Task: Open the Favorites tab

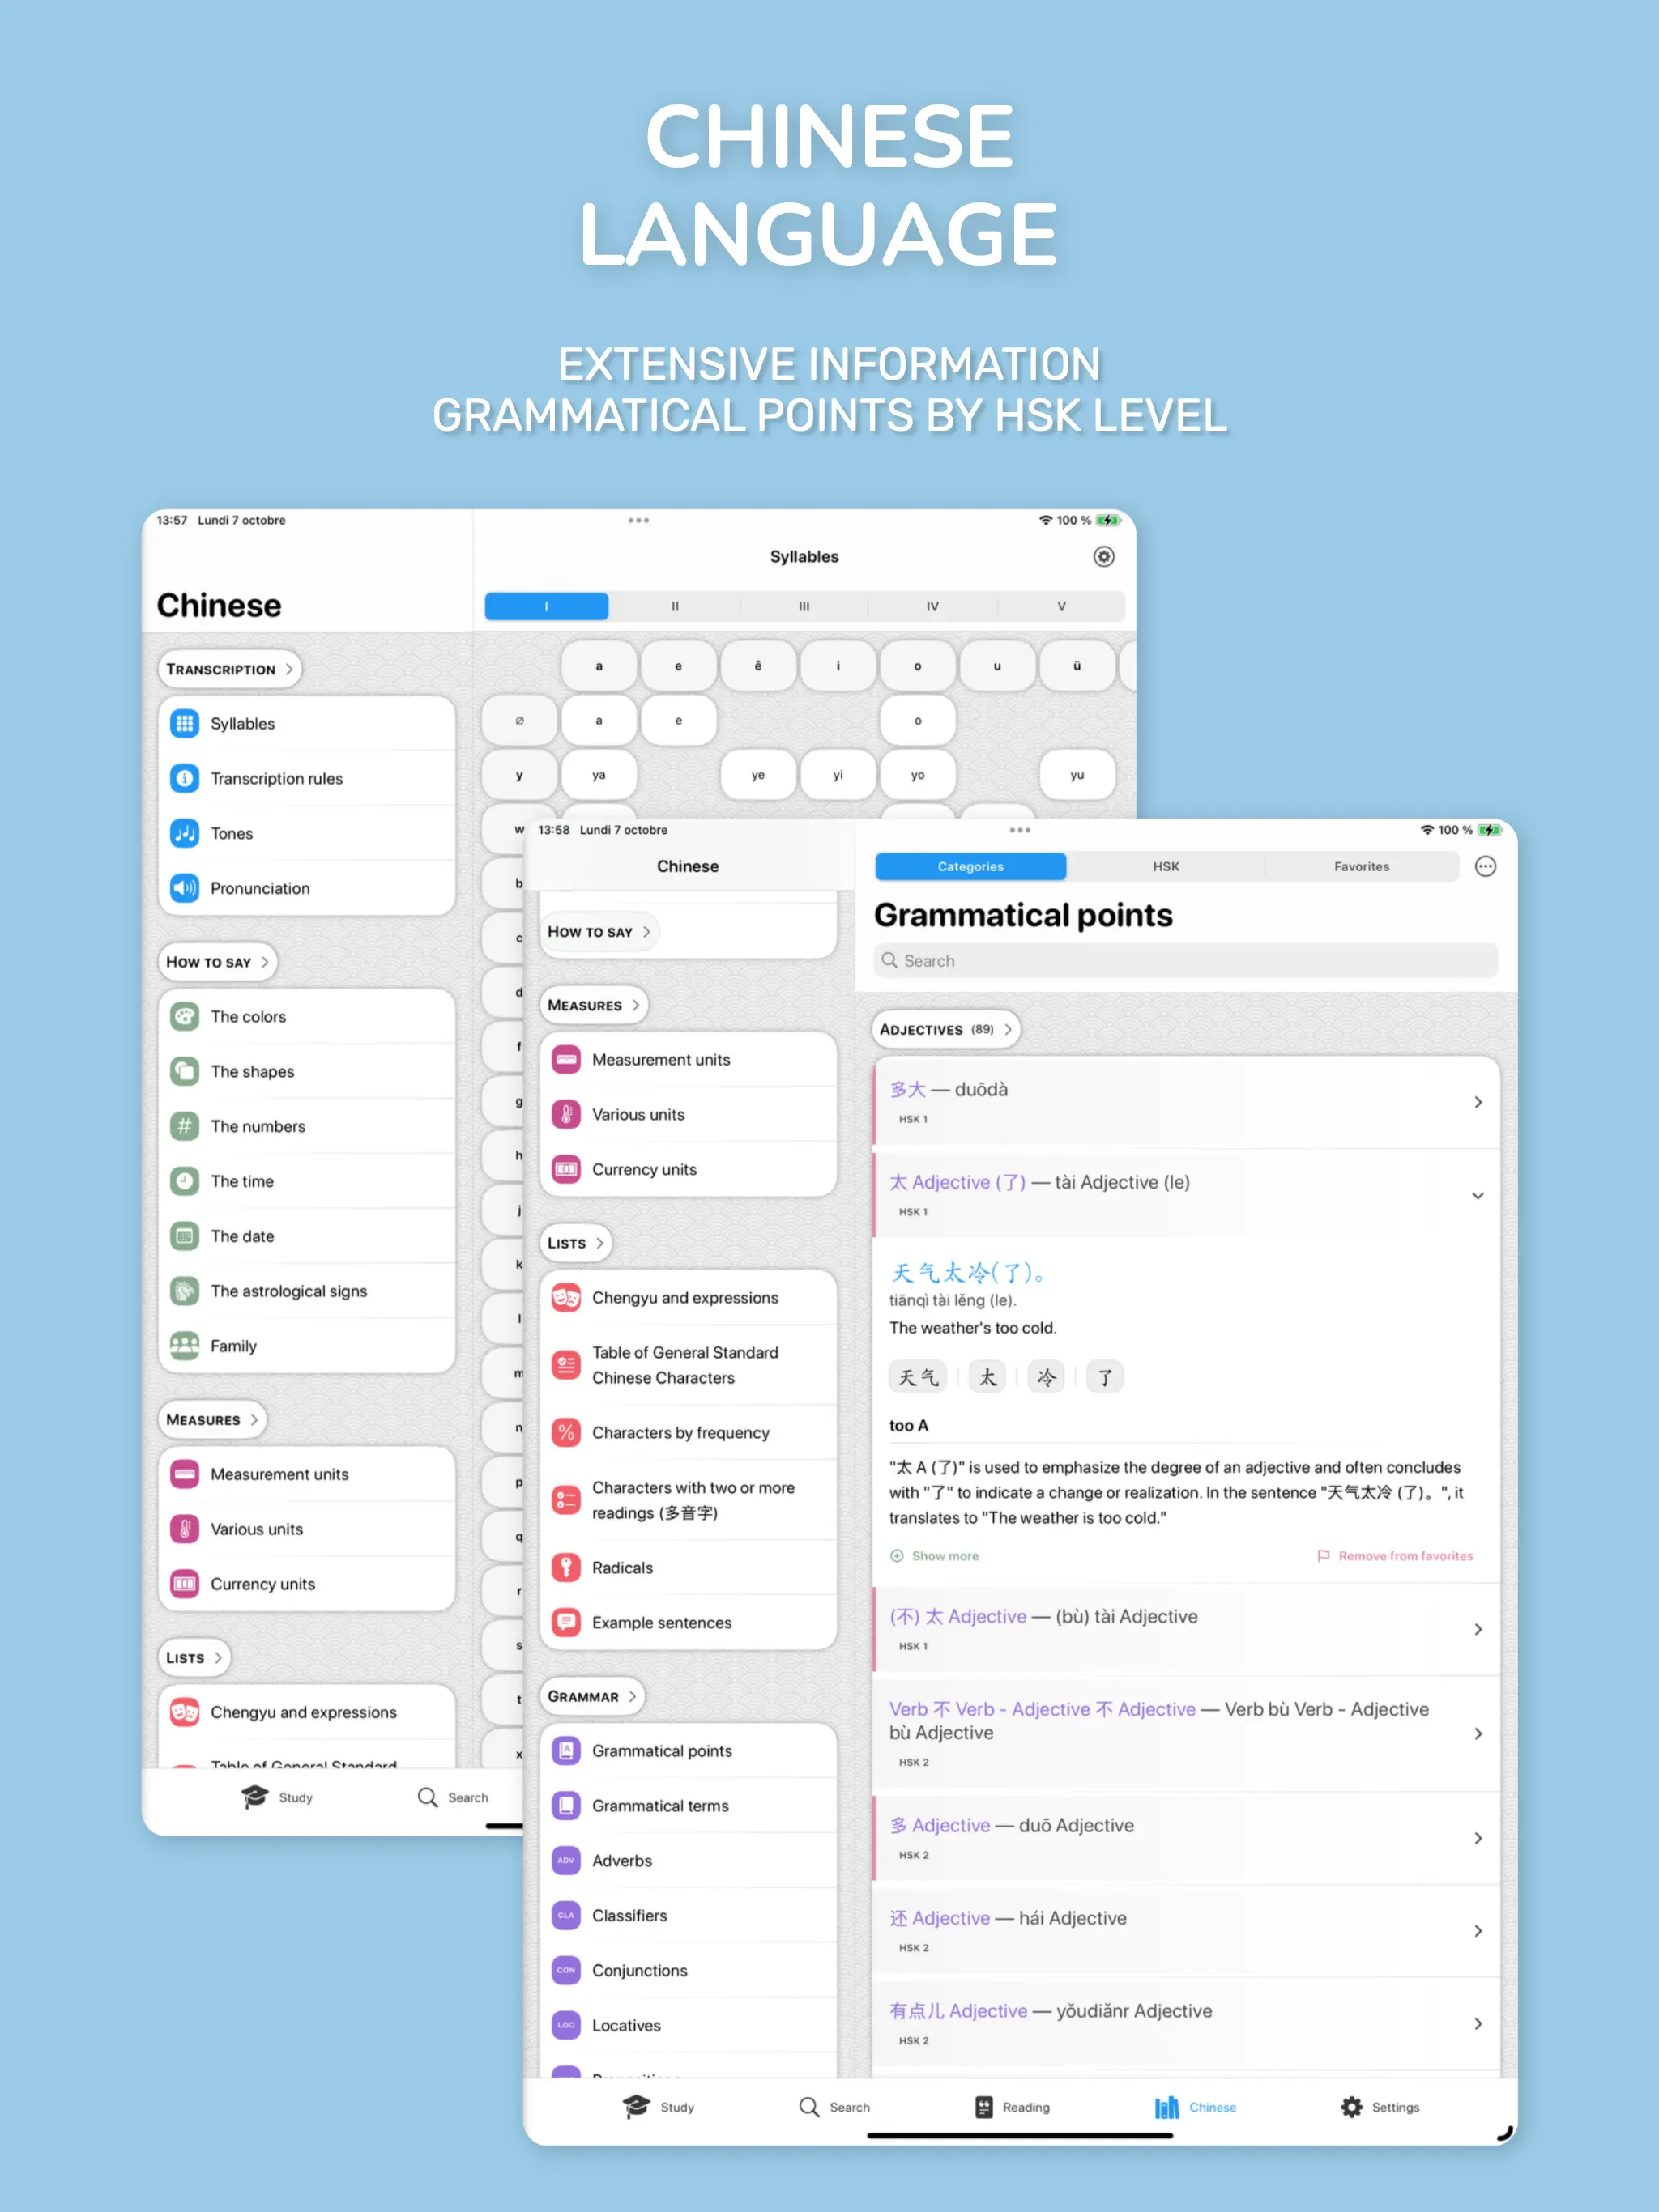Action: click(1361, 866)
